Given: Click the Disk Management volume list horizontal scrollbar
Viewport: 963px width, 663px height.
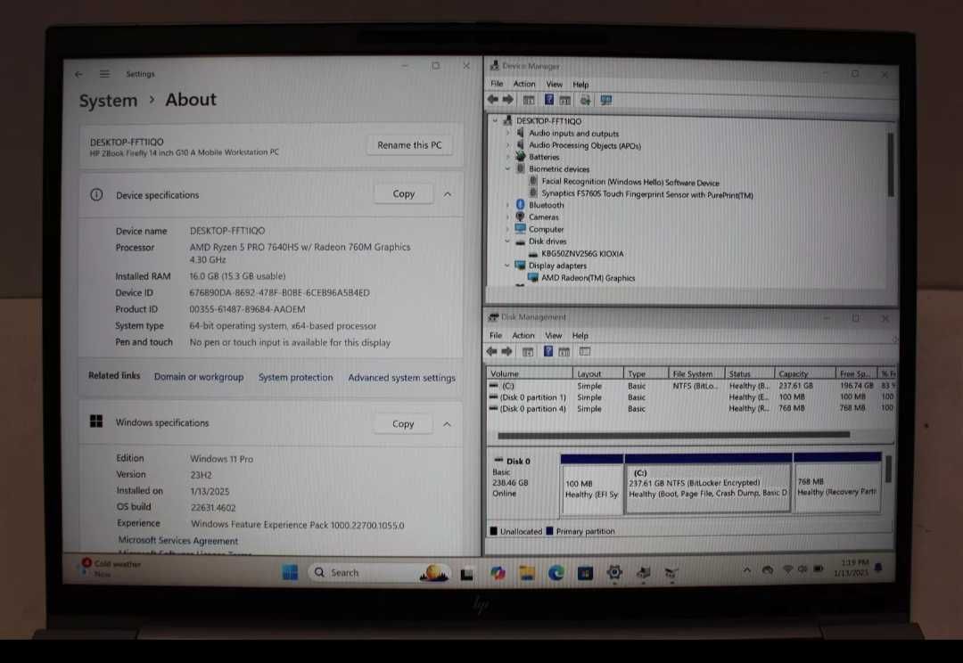Looking at the screenshot, I should (674, 435).
